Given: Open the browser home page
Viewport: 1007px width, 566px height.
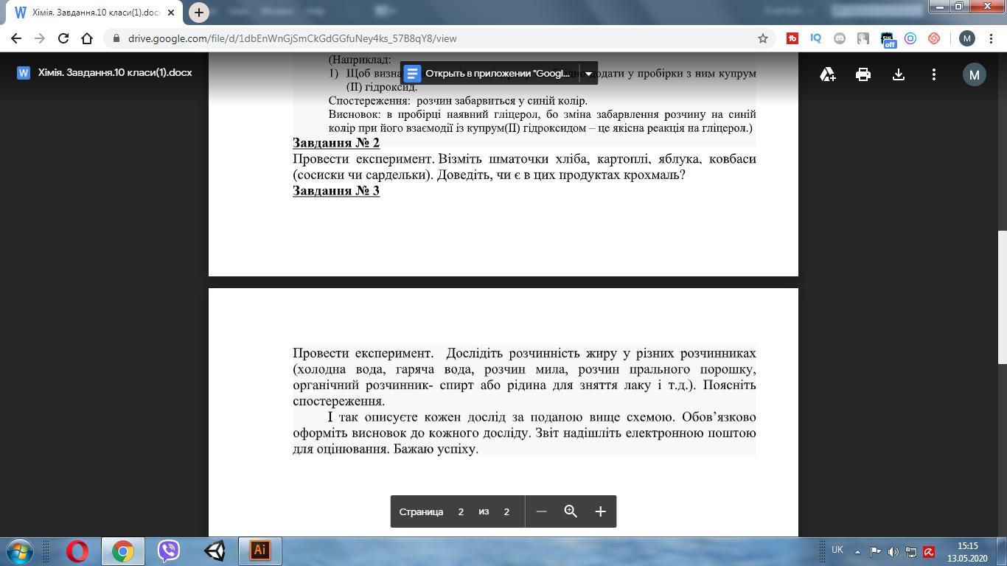Looking at the screenshot, I should tap(87, 38).
